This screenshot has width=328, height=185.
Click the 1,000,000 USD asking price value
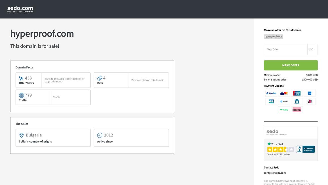310,80
